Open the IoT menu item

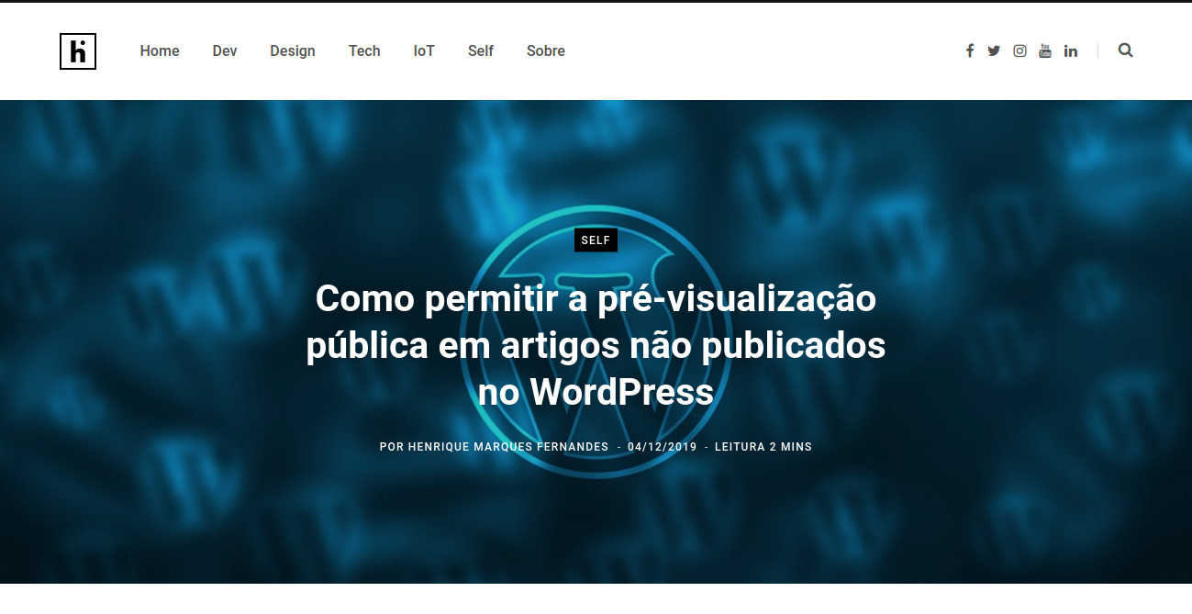pos(424,51)
